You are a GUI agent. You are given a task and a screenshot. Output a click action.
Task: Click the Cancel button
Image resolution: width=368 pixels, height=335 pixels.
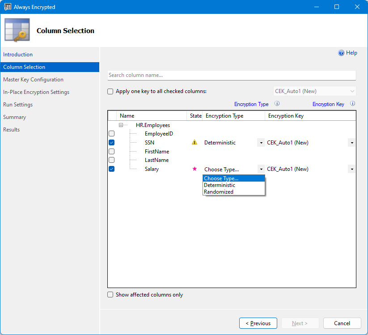click(342, 323)
